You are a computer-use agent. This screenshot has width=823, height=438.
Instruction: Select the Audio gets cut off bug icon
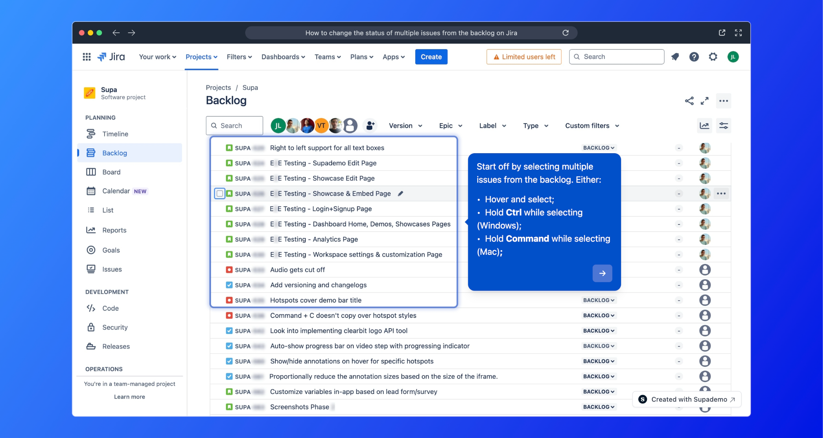229,269
